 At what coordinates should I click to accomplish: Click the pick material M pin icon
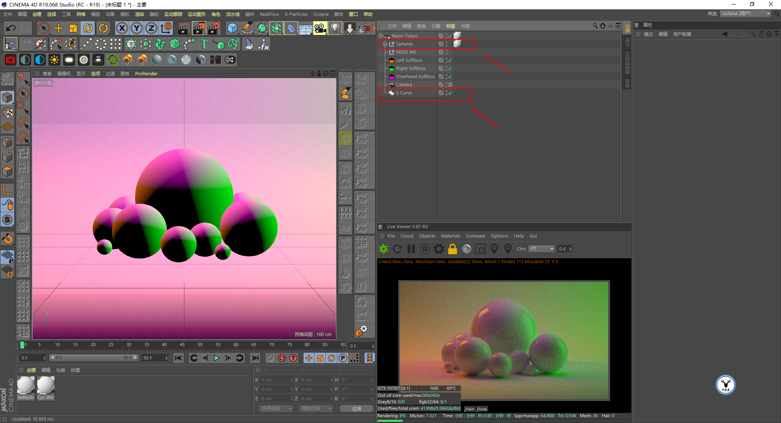508,249
